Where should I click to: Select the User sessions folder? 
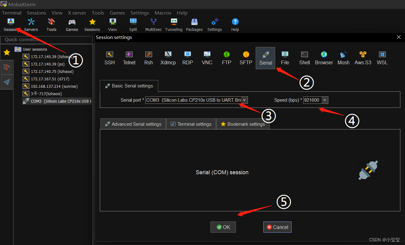31,49
